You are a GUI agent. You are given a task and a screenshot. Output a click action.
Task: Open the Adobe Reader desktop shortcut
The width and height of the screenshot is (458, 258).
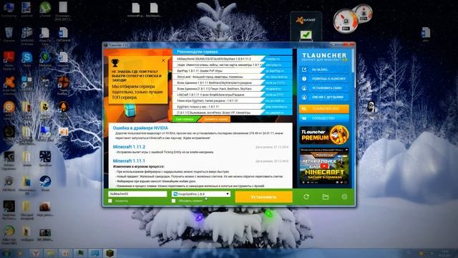tap(9, 59)
